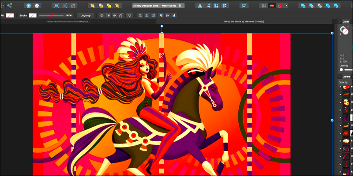Toggle Hide Selection While Dragging
This screenshot has height=176, width=353.
click(108, 15)
